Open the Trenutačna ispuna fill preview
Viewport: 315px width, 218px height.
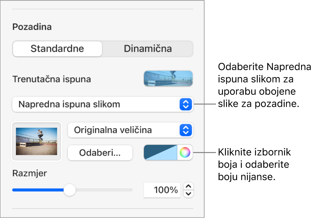(x=168, y=78)
